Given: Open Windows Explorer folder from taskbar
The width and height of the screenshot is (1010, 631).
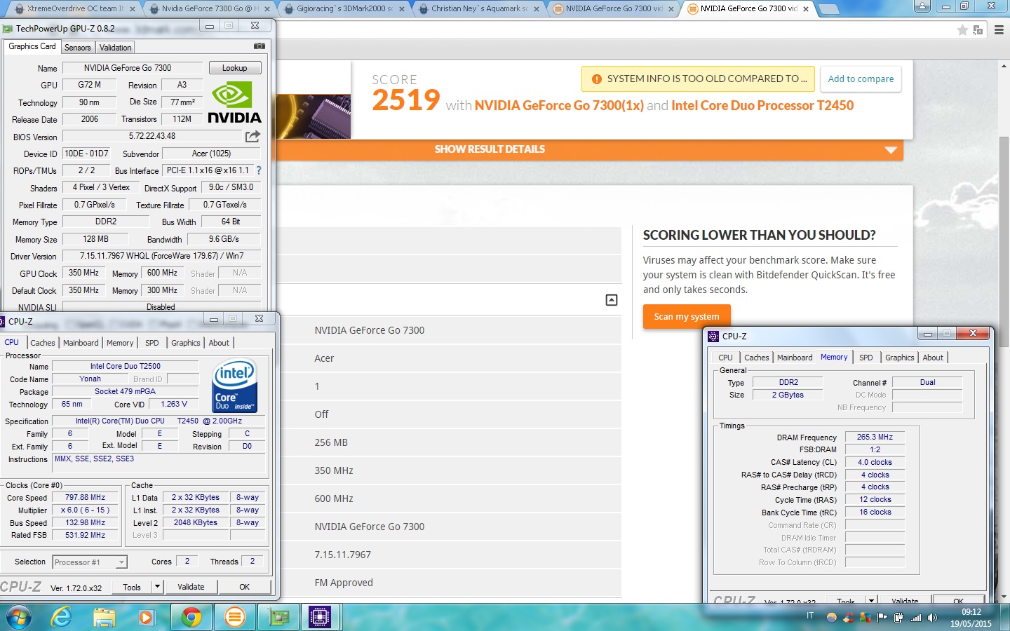Looking at the screenshot, I should pyautogui.click(x=105, y=618).
